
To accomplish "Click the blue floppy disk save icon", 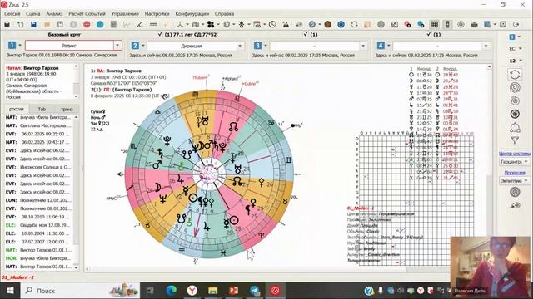I will (33, 24).
